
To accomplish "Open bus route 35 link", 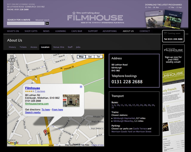I will tap(113, 108).
